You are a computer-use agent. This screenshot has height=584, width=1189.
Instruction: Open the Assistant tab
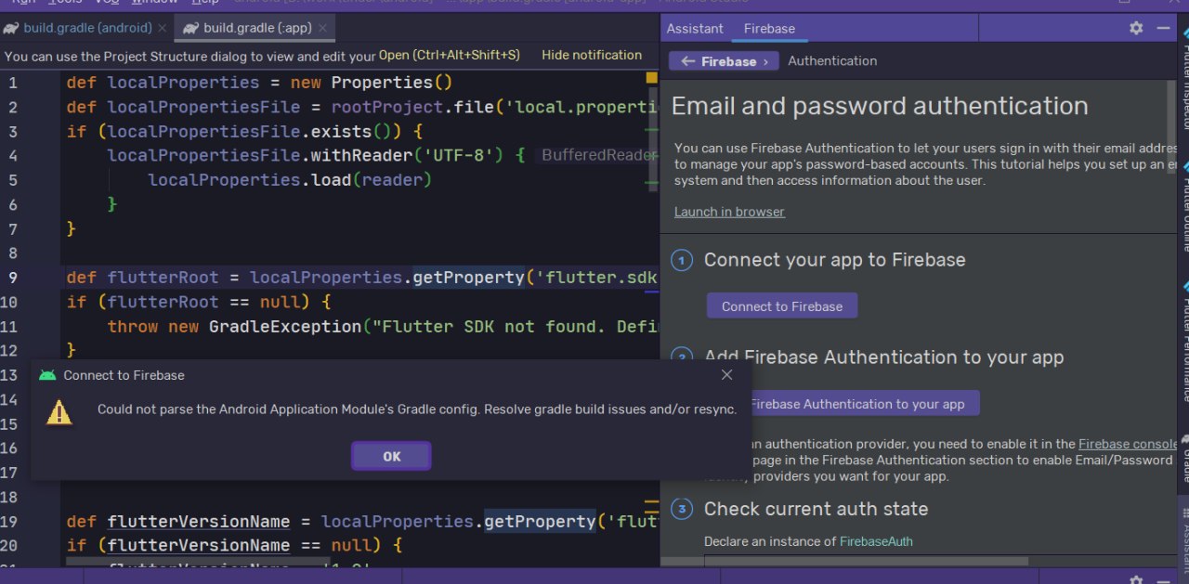pos(695,28)
